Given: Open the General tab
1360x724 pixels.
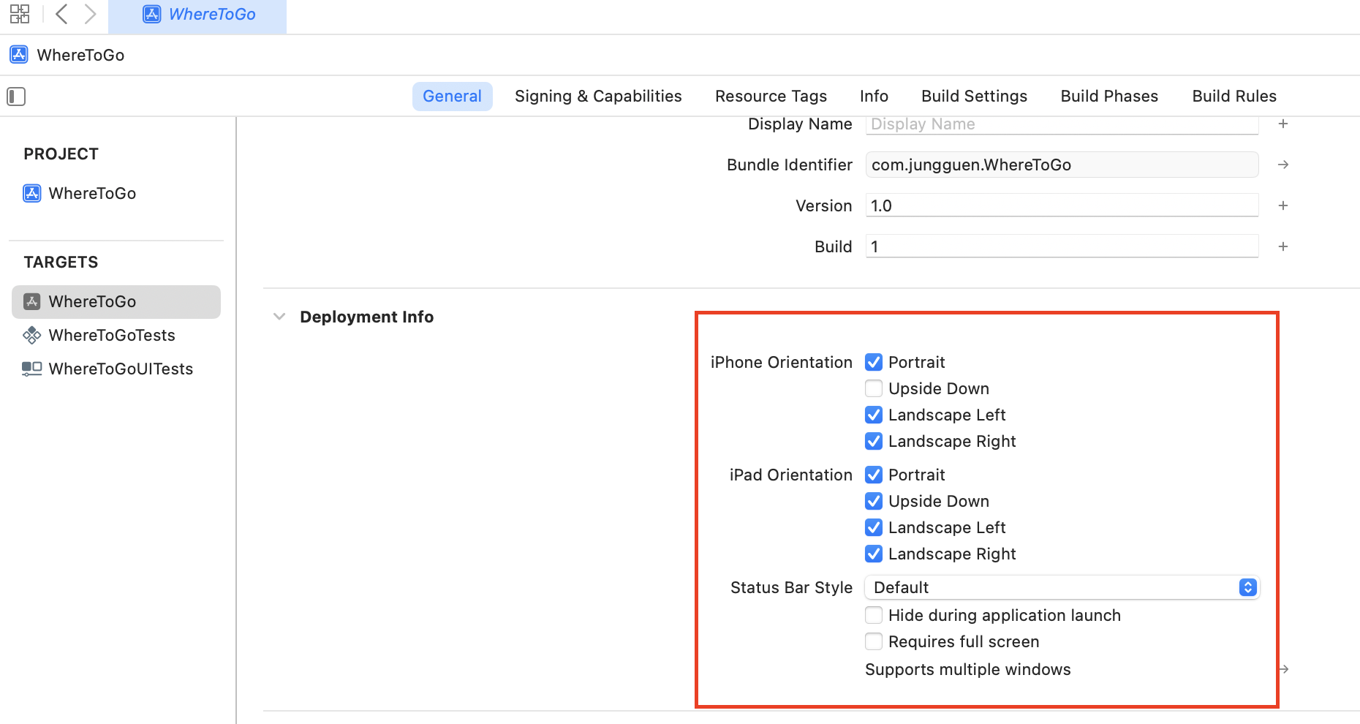Looking at the screenshot, I should coord(452,97).
